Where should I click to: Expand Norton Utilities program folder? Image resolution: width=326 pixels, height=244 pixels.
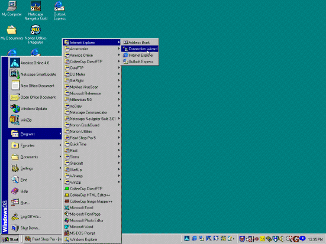point(92,131)
